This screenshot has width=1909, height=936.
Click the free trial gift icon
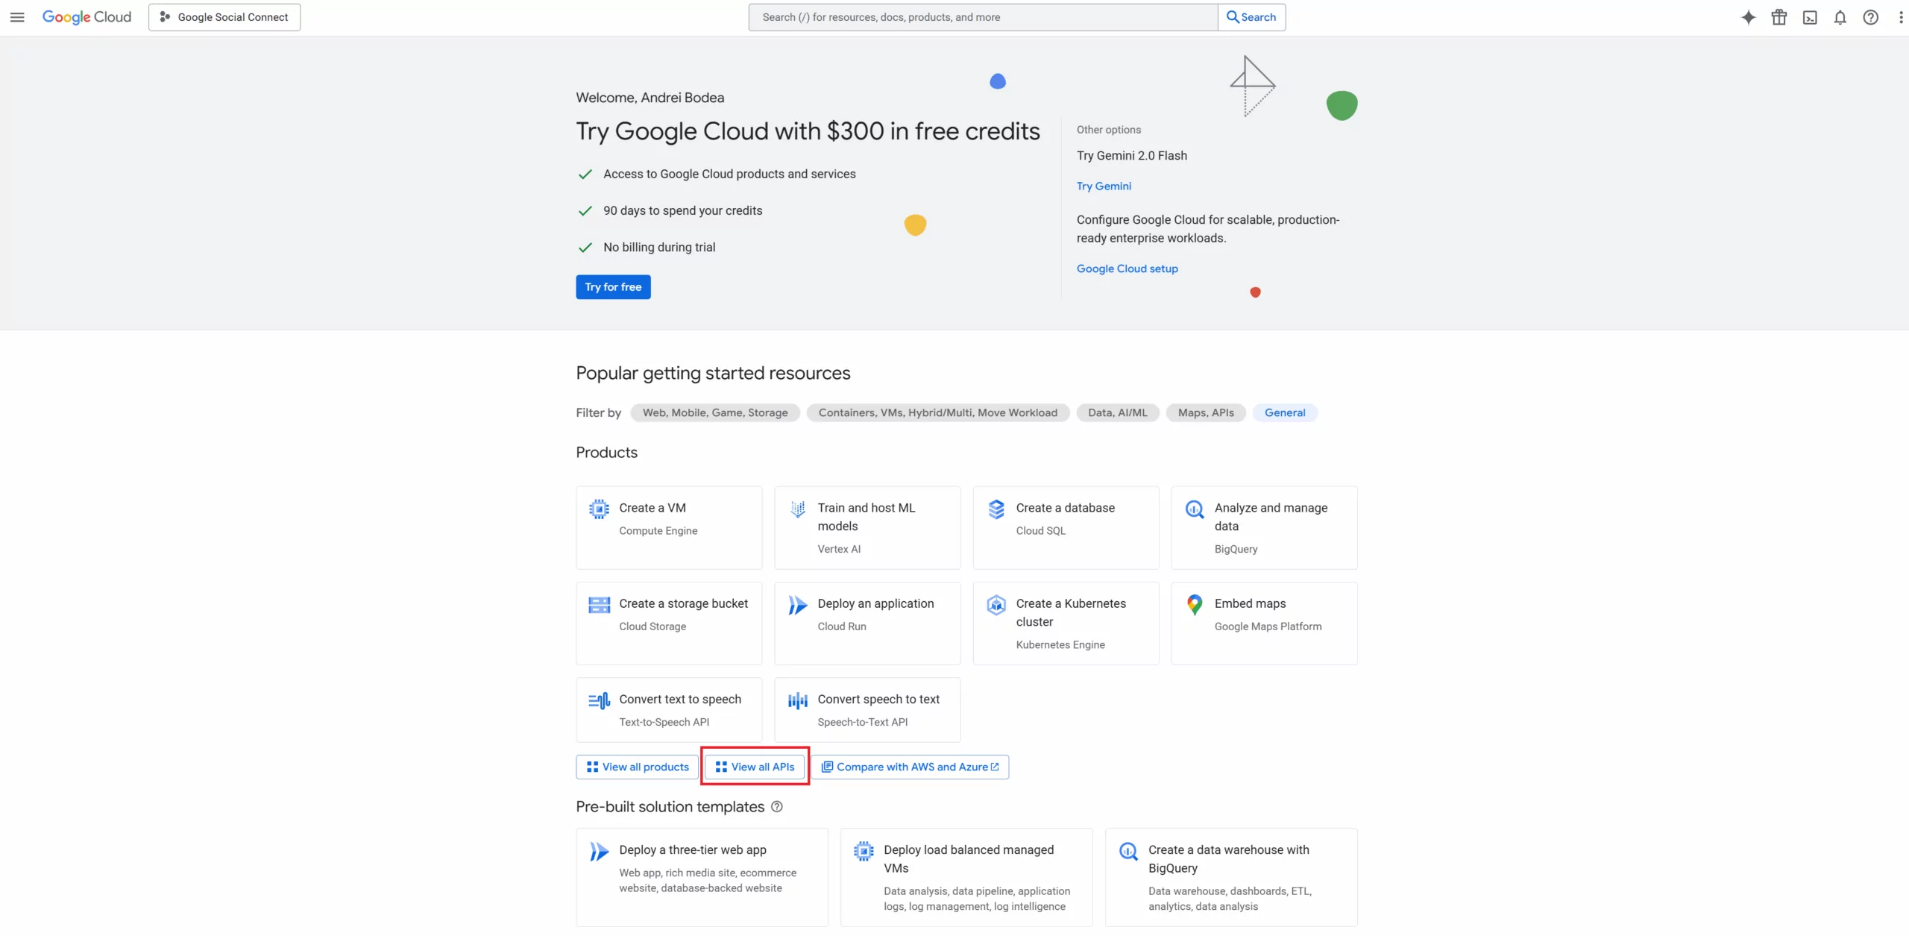(x=1779, y=17)
